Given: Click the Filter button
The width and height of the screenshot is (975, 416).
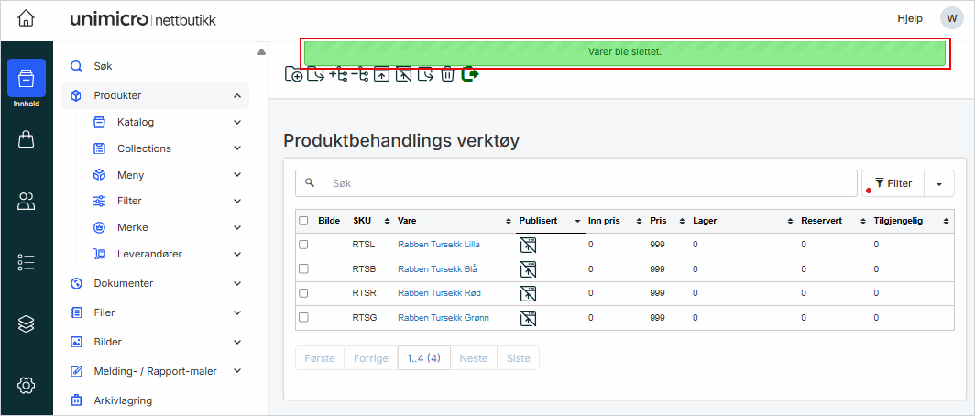Looking at the screenshot, I should click(x=893, y=183).
